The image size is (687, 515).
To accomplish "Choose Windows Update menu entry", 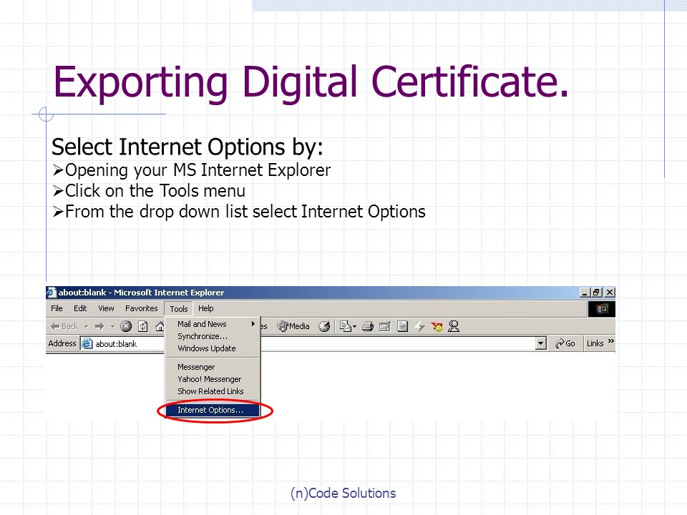I will (x=213, y=348).
